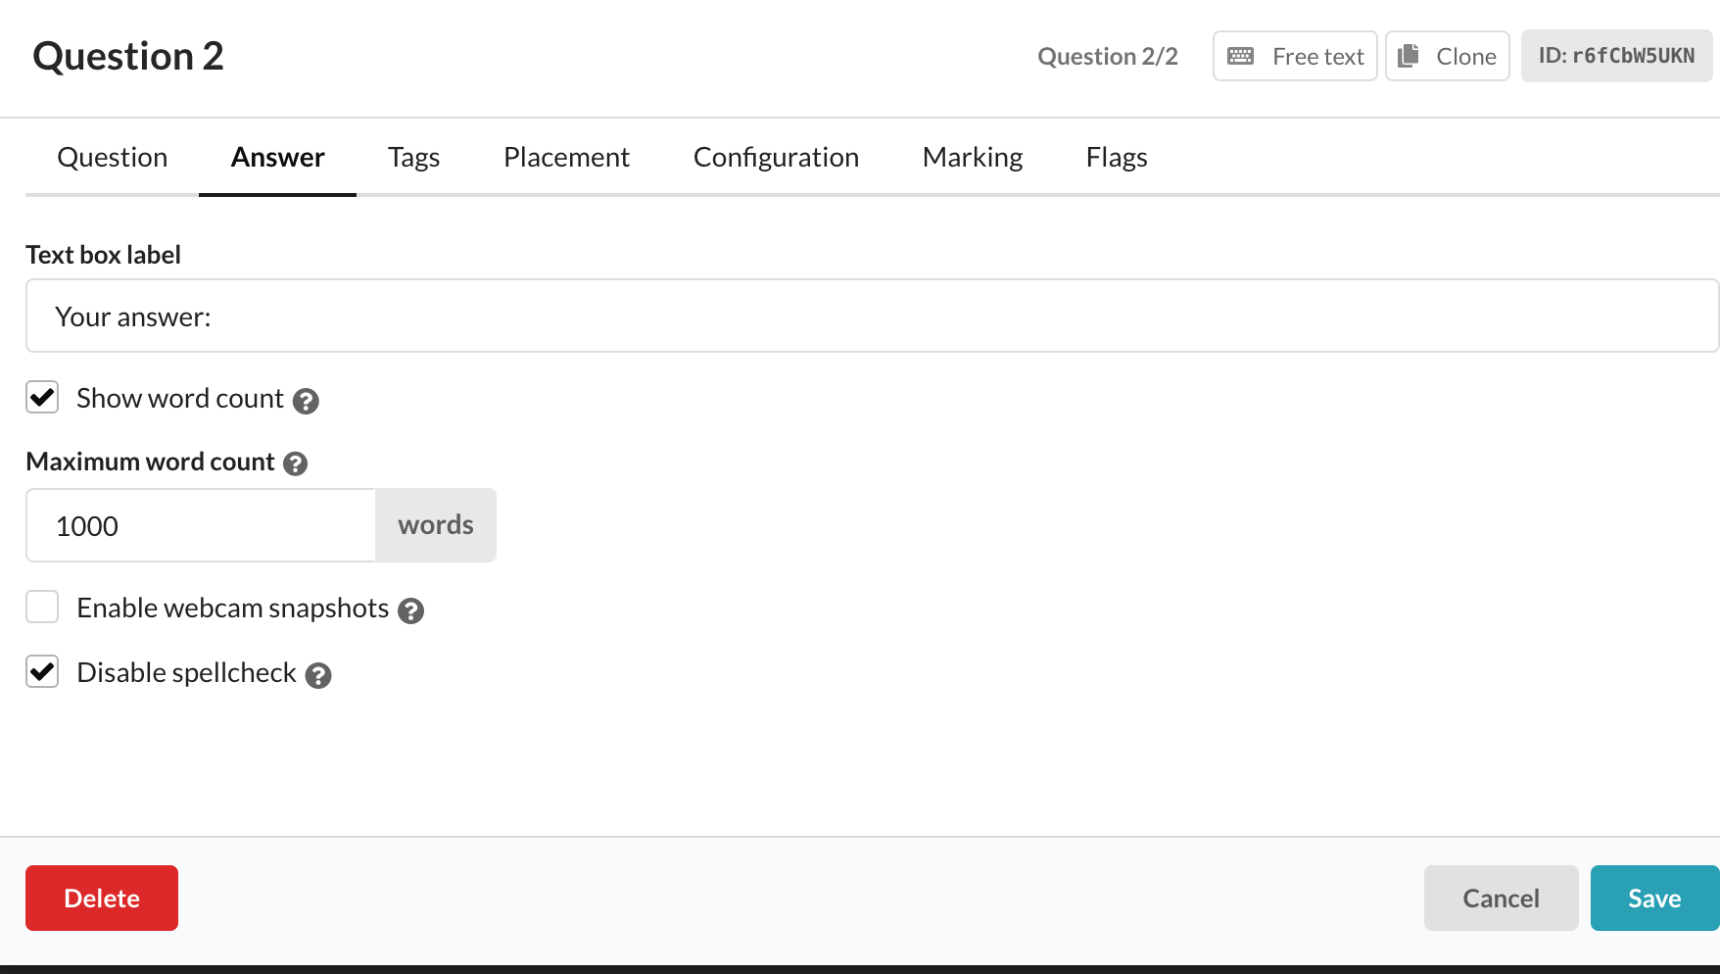Focus the Maximum word count field
Viewport: 1720px width, 974px height.
tap(201, 525)
